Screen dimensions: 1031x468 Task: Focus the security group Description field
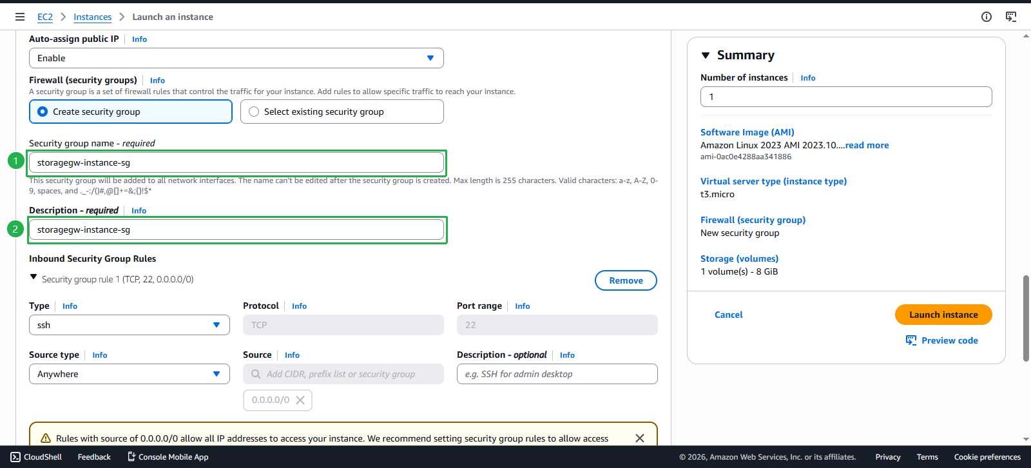[x=236, y=229]
